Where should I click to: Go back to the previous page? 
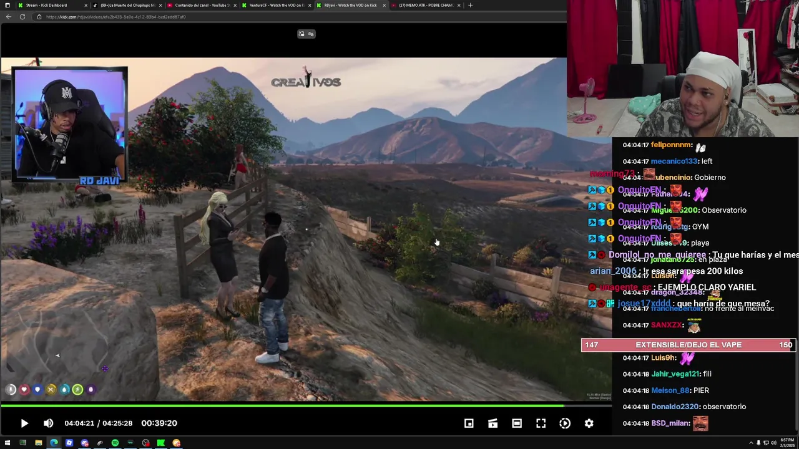(x=9, y=17)
